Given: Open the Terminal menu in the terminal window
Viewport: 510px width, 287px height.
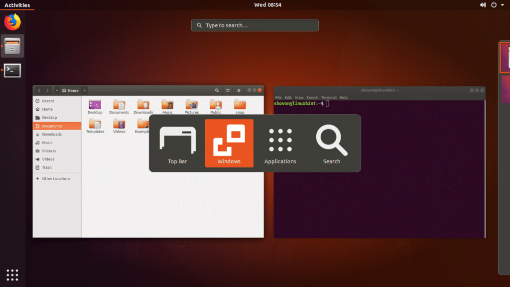Looking at the screenshot, I should tap(329, 97).
